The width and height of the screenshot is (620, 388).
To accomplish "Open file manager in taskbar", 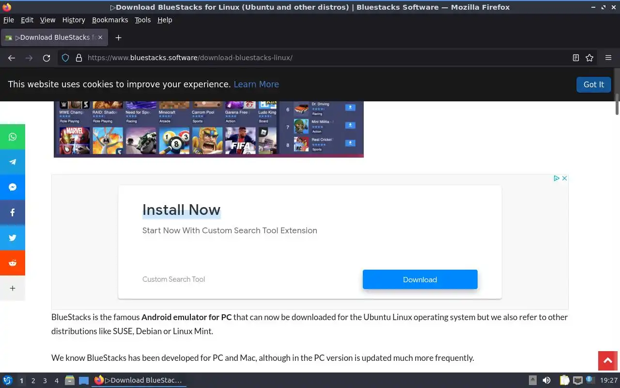I will coord(70,380).
